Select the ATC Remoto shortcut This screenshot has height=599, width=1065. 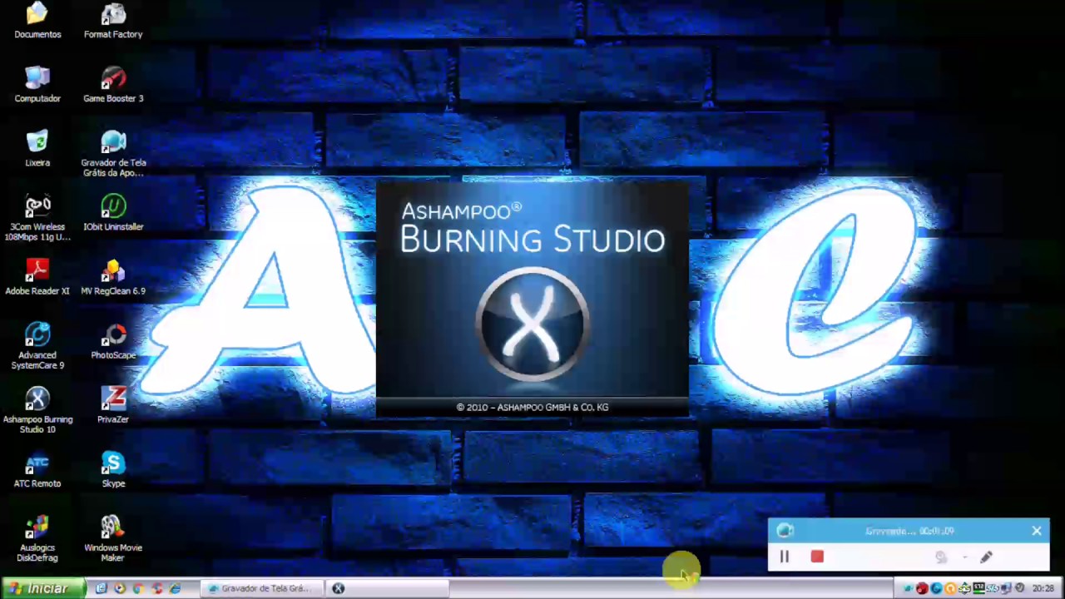point(37,468)
